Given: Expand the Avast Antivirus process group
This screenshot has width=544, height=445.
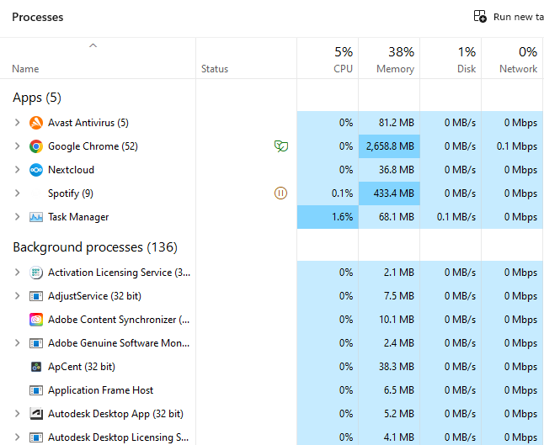Looking at the screenshot, I should pyautogui.click(x=17, y=122).
